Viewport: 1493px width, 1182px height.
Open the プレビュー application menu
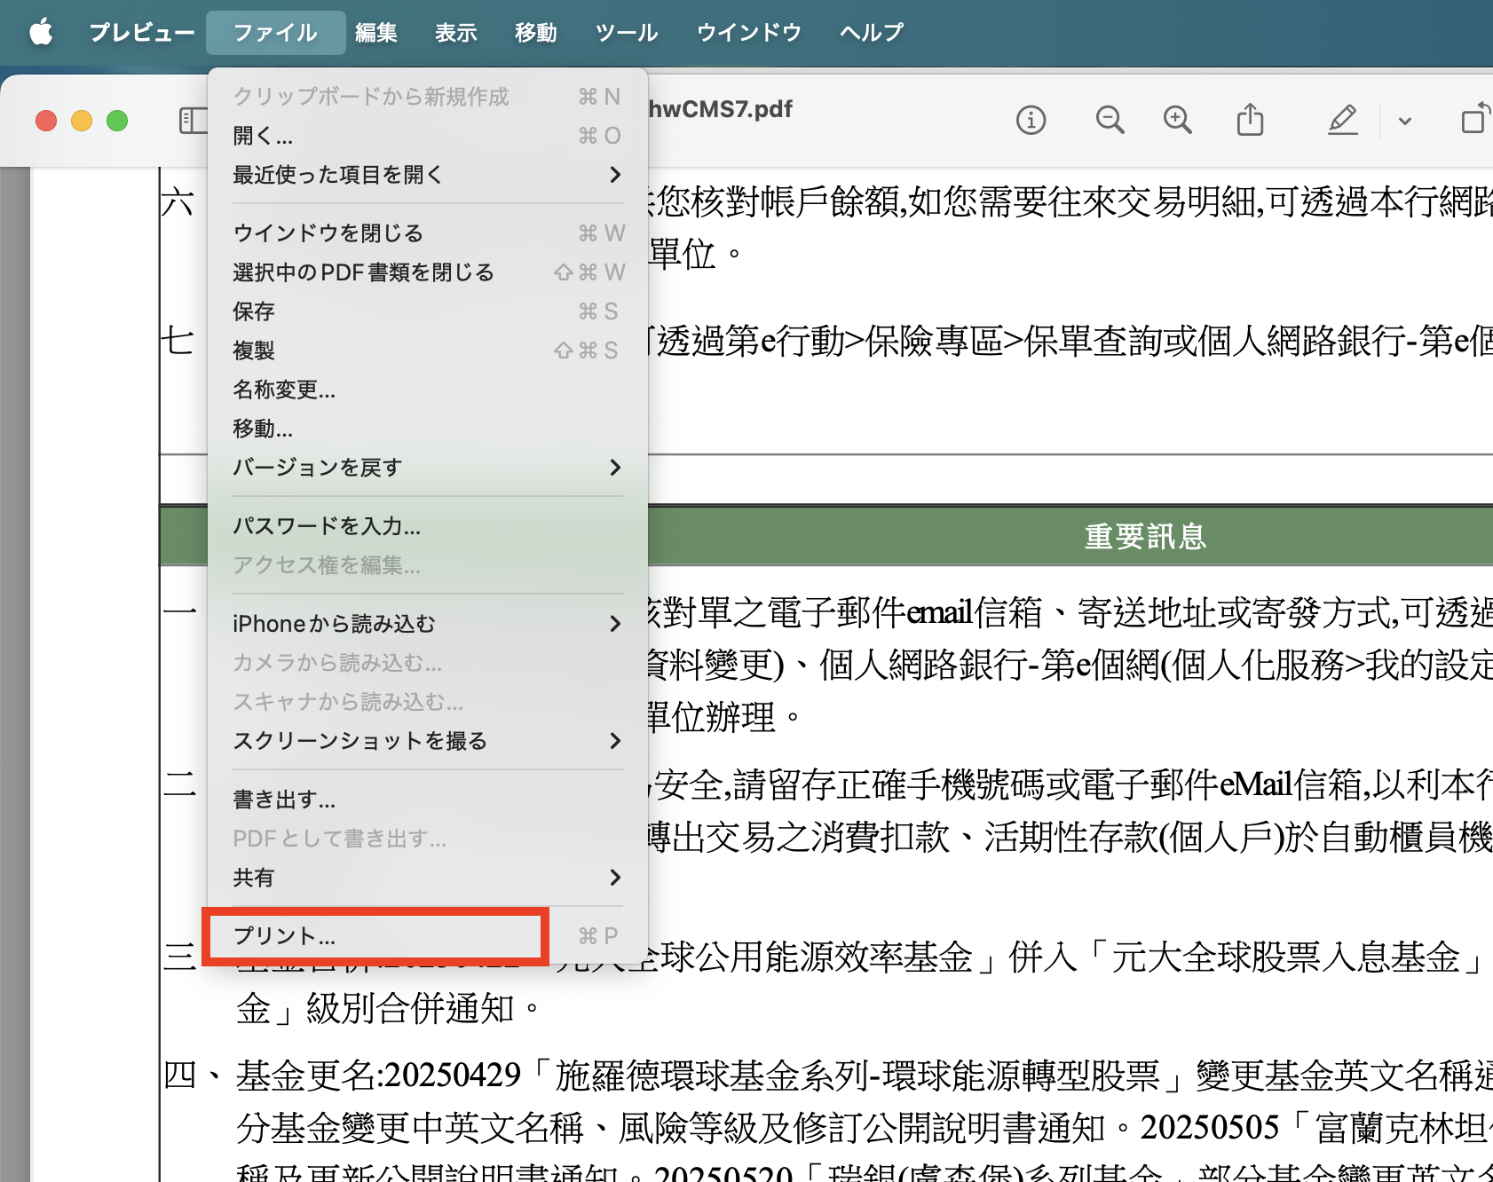point(142,33)
